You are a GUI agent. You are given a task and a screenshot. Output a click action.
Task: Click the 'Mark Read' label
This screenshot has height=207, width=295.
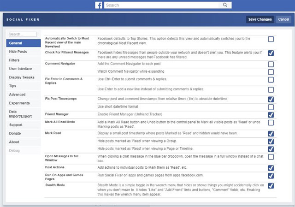53,133
